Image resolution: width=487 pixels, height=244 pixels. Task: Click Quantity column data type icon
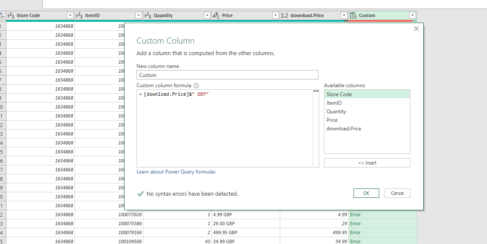tap(148, 15)
